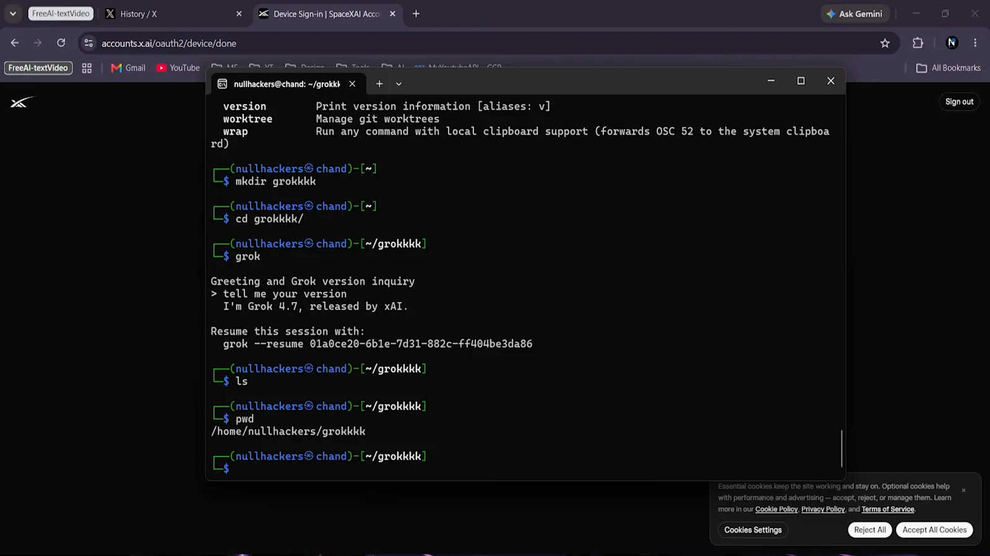Bookmark this page with the star icon
This screenshot has height=556, width=990.
(885, 43)
